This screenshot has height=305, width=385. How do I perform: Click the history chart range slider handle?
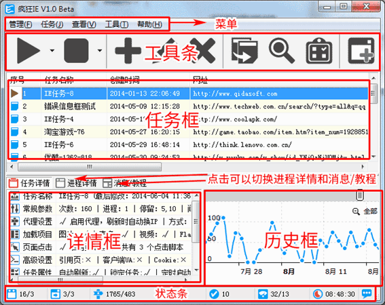(360, 195)
